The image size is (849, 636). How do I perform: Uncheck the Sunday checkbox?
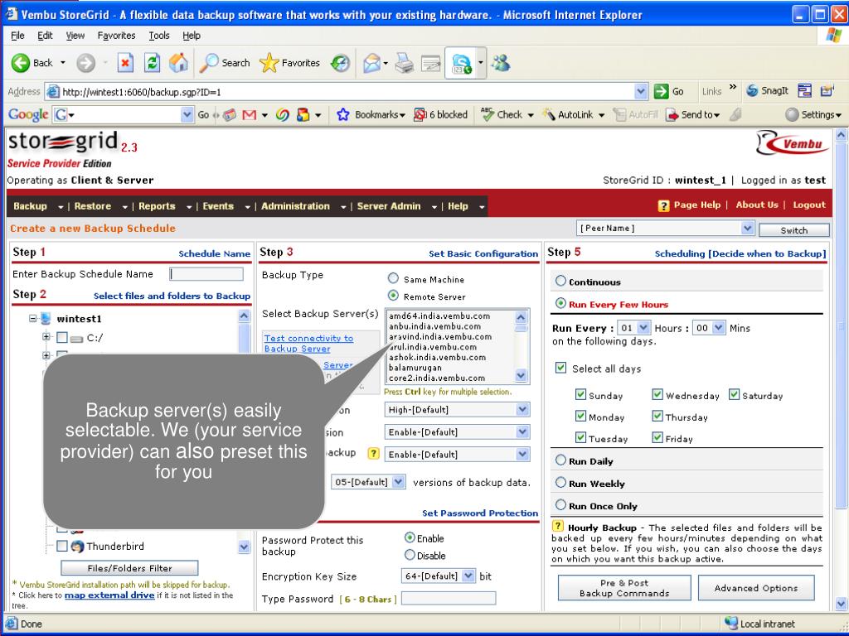point(580,394)
